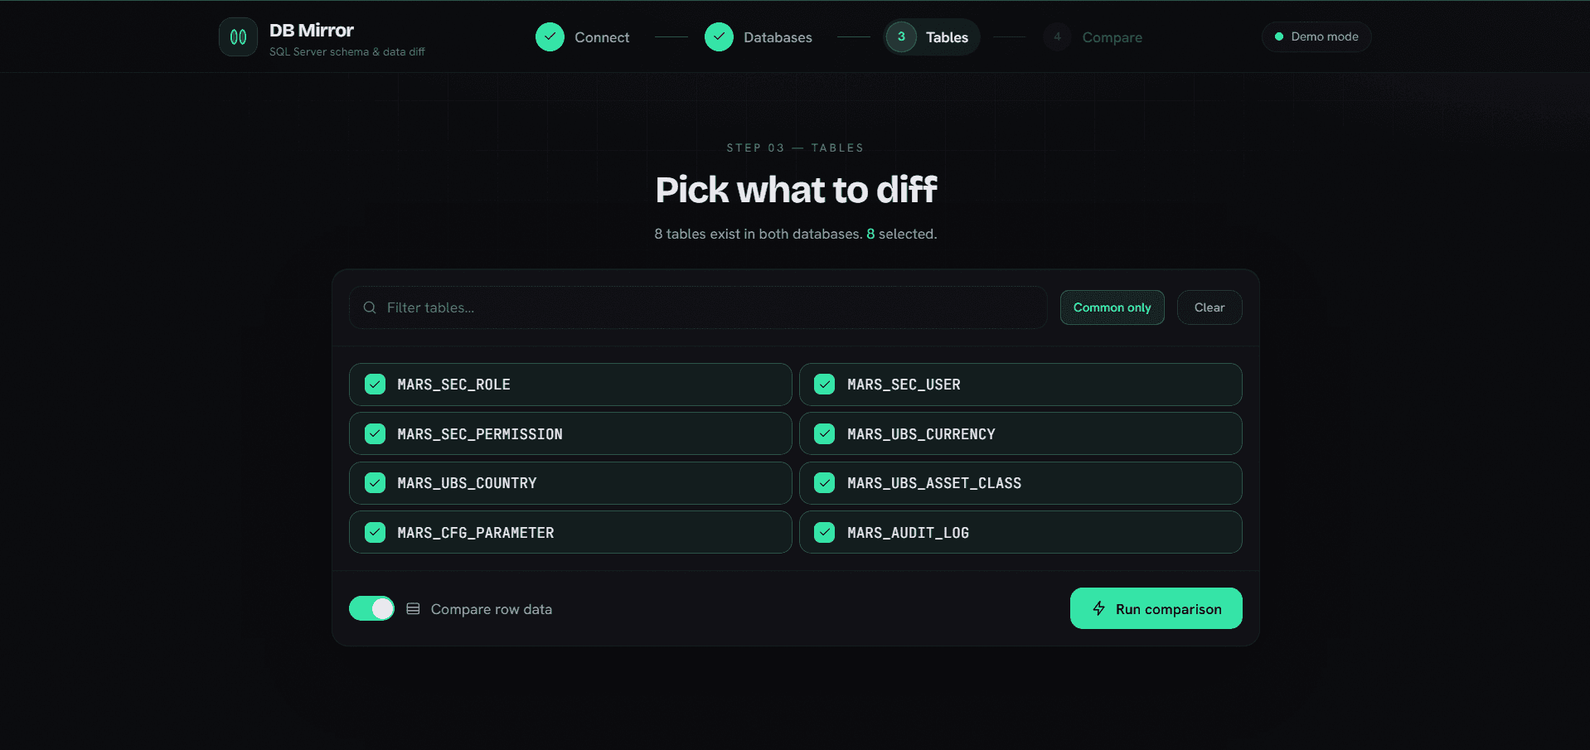This screenshot has height=750, width=1590.
Task: Click the MARS_SEC_PERMISSION table name
Action: [480, 433]
